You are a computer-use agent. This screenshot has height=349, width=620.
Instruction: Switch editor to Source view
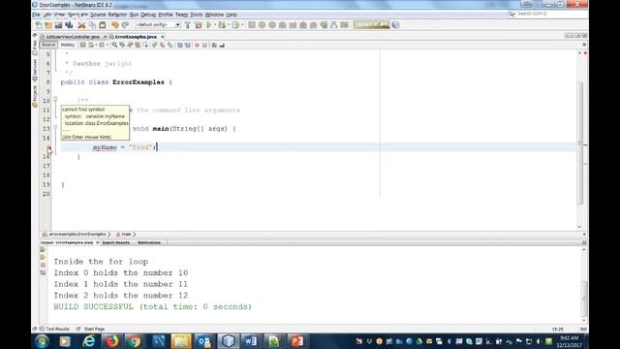click(48, 45)
